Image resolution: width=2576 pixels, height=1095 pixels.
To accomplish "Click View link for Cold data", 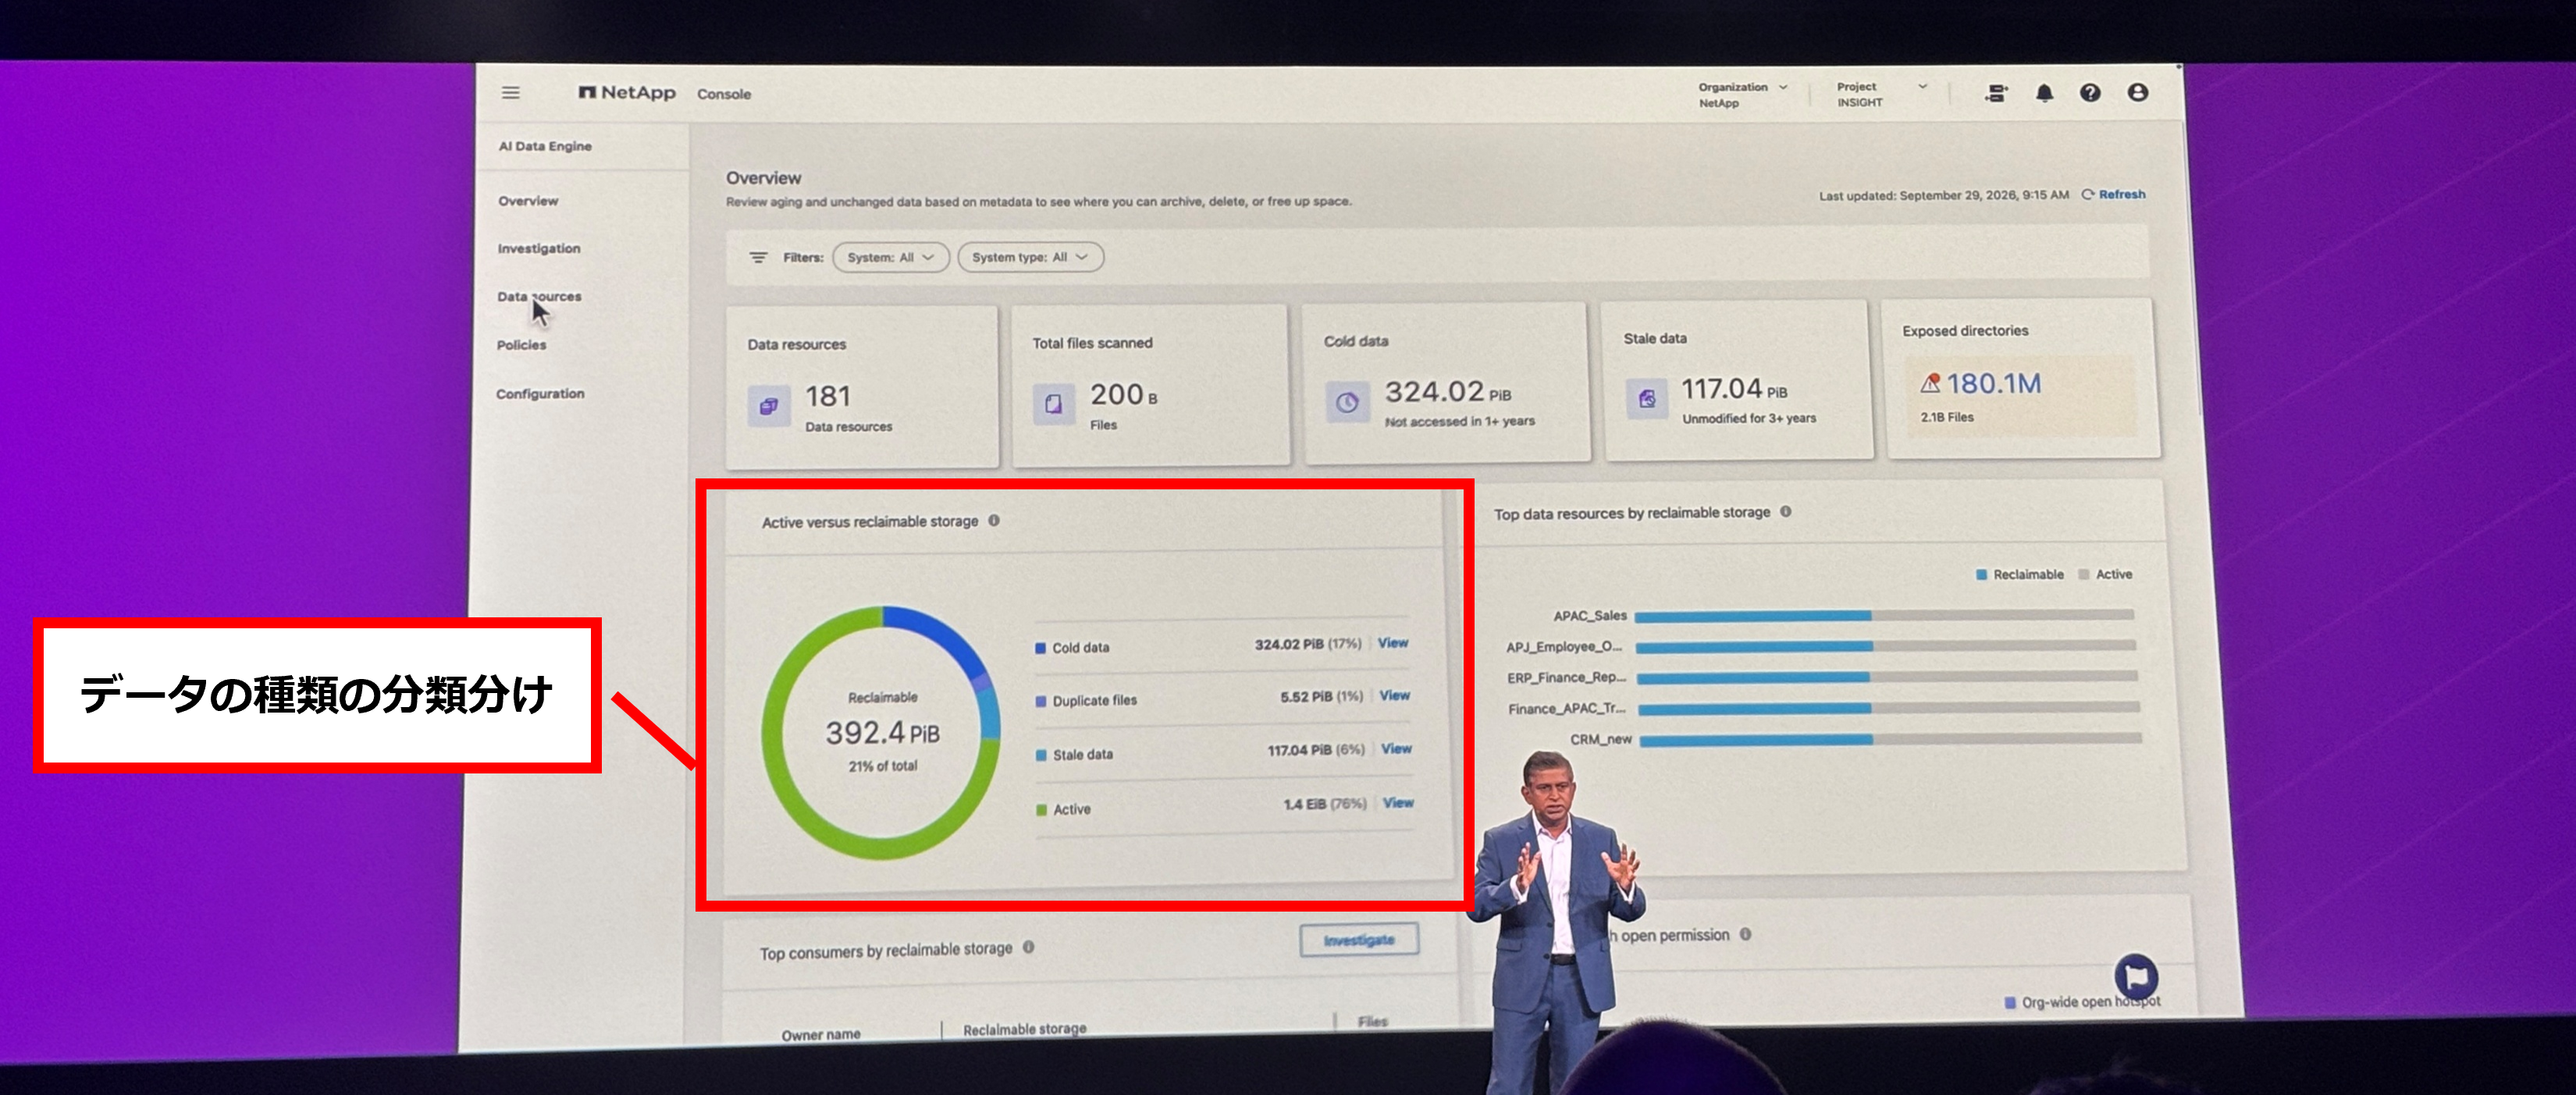I will [x=1393, y=643].
